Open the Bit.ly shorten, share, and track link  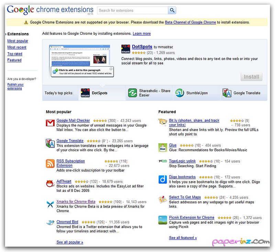(194, 123)
